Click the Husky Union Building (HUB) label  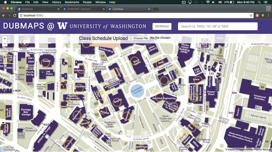[184, 48]
